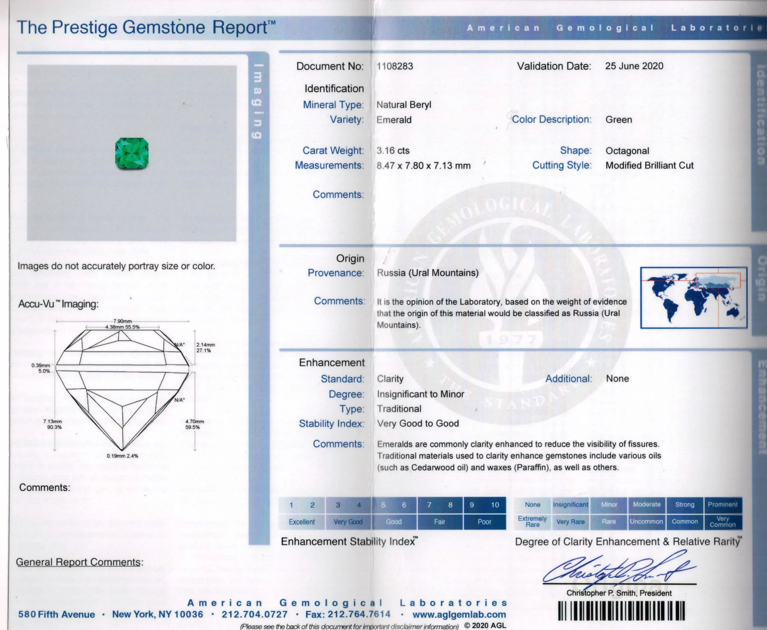
Task: Click the 'Traditional' enhancement type value
Action: (399, 409)
